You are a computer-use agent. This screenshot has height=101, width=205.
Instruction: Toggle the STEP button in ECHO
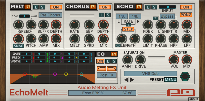pyautogui.click(x=128, y=29)
